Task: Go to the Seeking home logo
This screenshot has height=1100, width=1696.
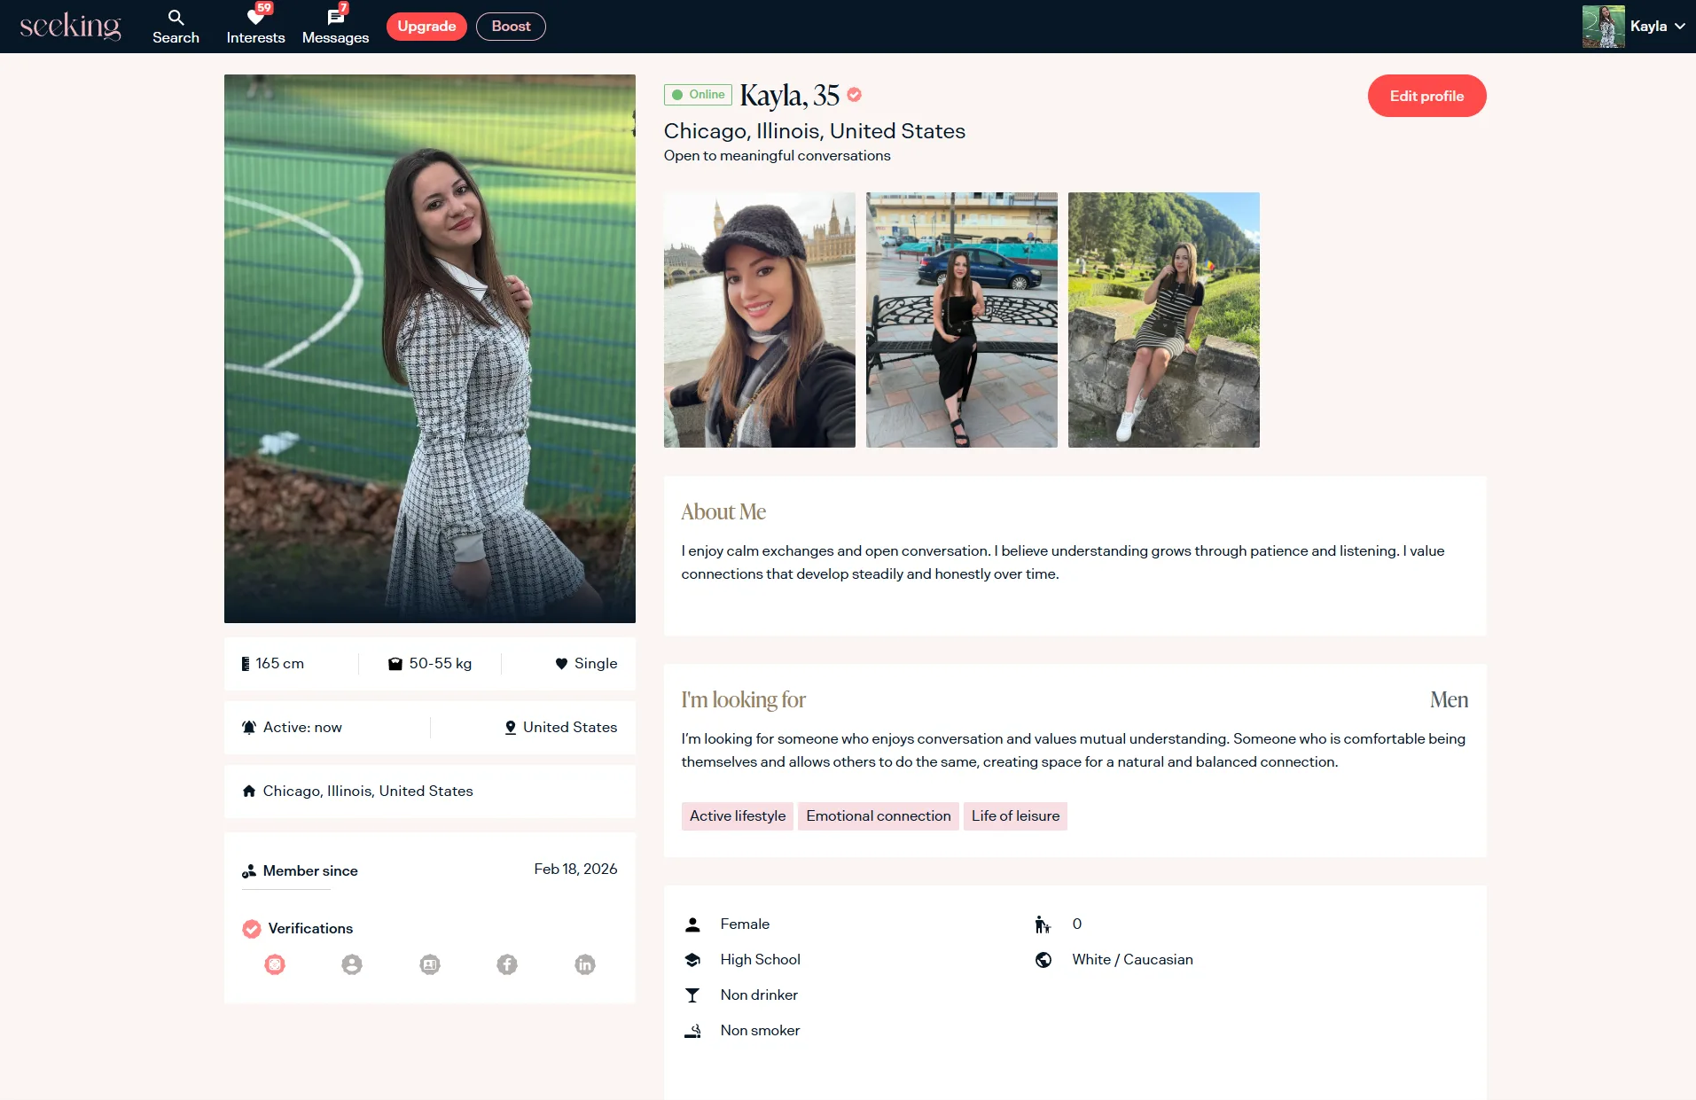Action: [x=70, y=27]
